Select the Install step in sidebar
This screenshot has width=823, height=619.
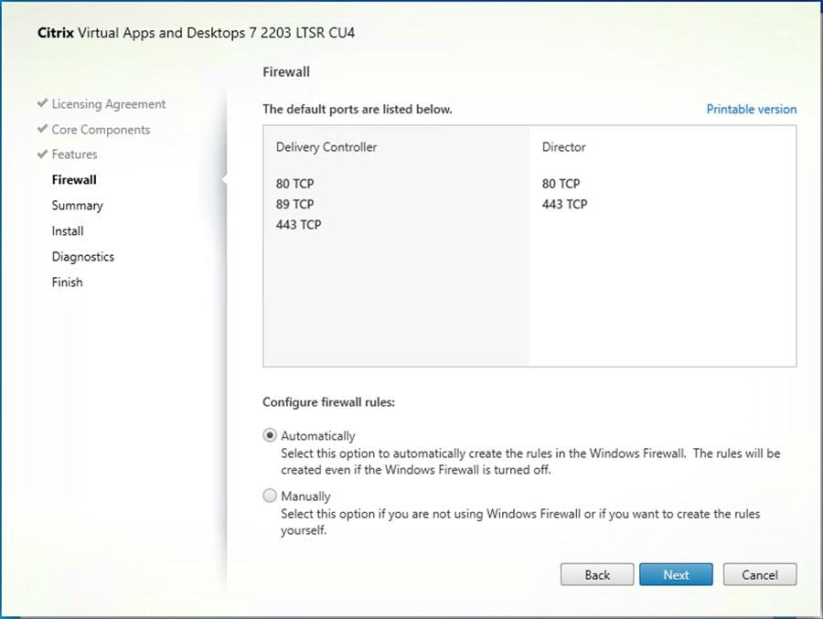pos(68,230)
